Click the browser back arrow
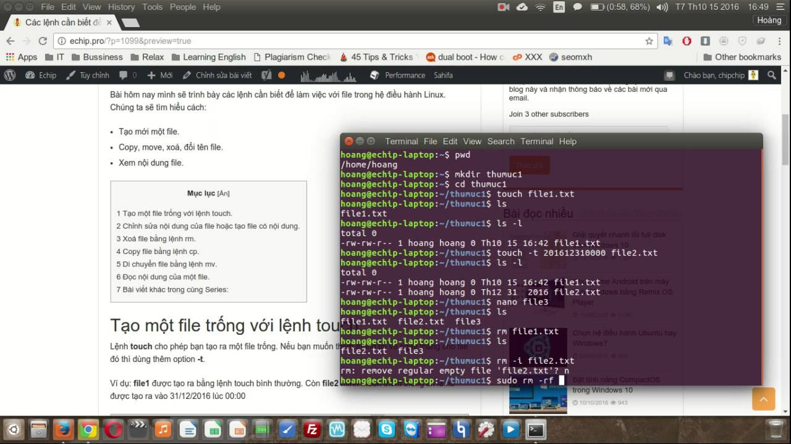The image size is (791, 444). click(11, 41)
